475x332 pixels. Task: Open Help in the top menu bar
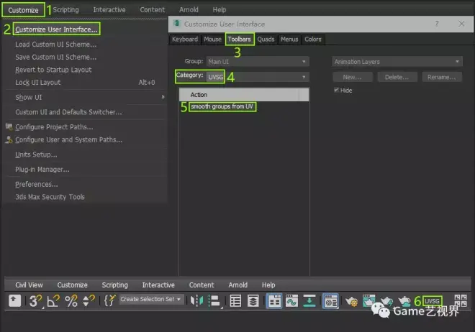pos(220,10)
